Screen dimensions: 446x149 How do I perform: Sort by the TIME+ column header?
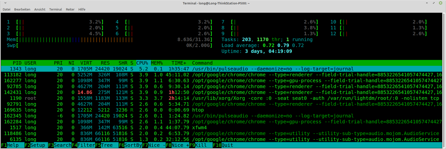(x=179, y=63)
